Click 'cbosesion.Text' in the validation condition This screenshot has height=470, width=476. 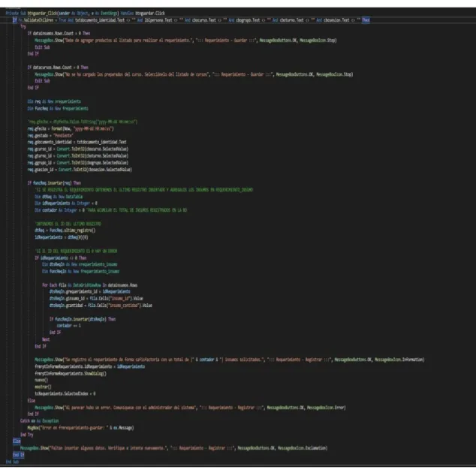[x=336, y=20]
